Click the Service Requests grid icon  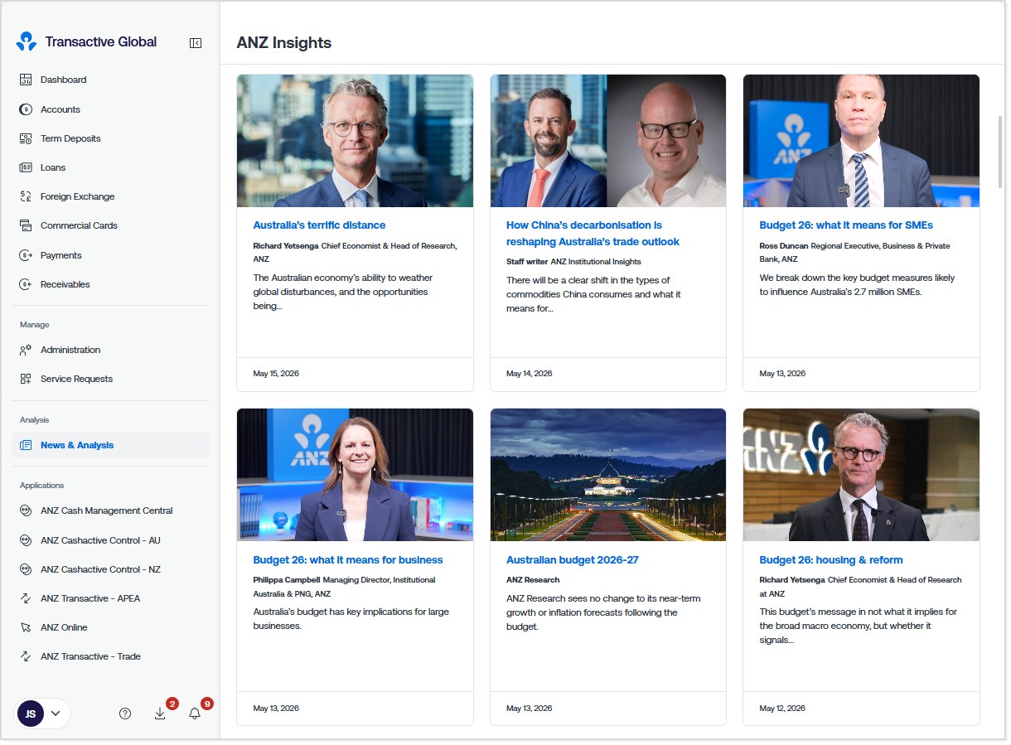(x=26, y=379)
